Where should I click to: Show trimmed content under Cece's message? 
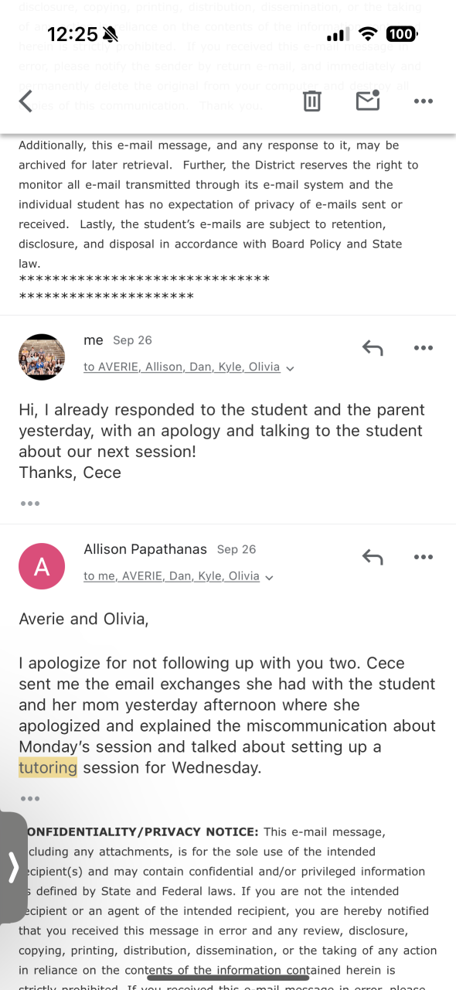[30, 504]
